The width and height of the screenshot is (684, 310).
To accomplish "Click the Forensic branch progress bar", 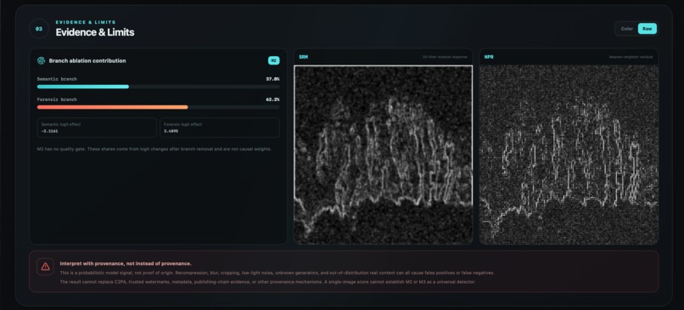I will click(x=159, y=107).
